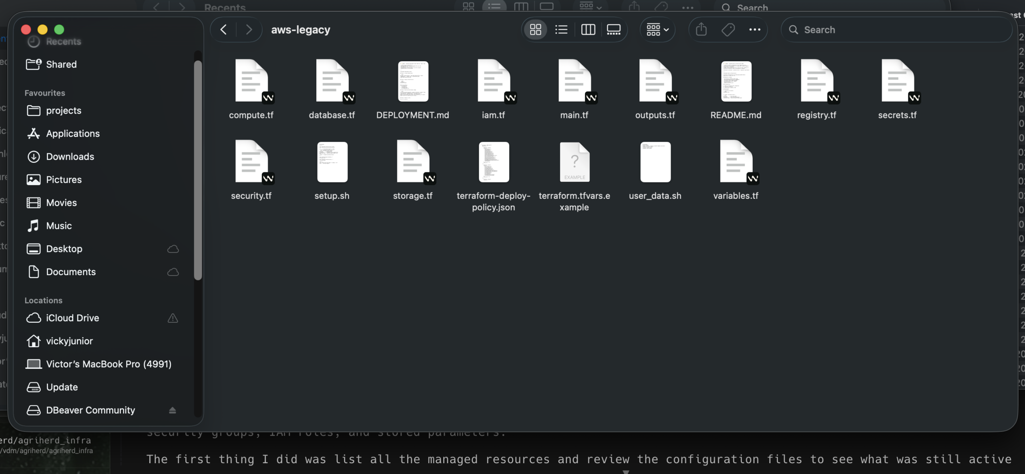Select the DEPLOYMENT.md file thumbnail

(413, 81)
